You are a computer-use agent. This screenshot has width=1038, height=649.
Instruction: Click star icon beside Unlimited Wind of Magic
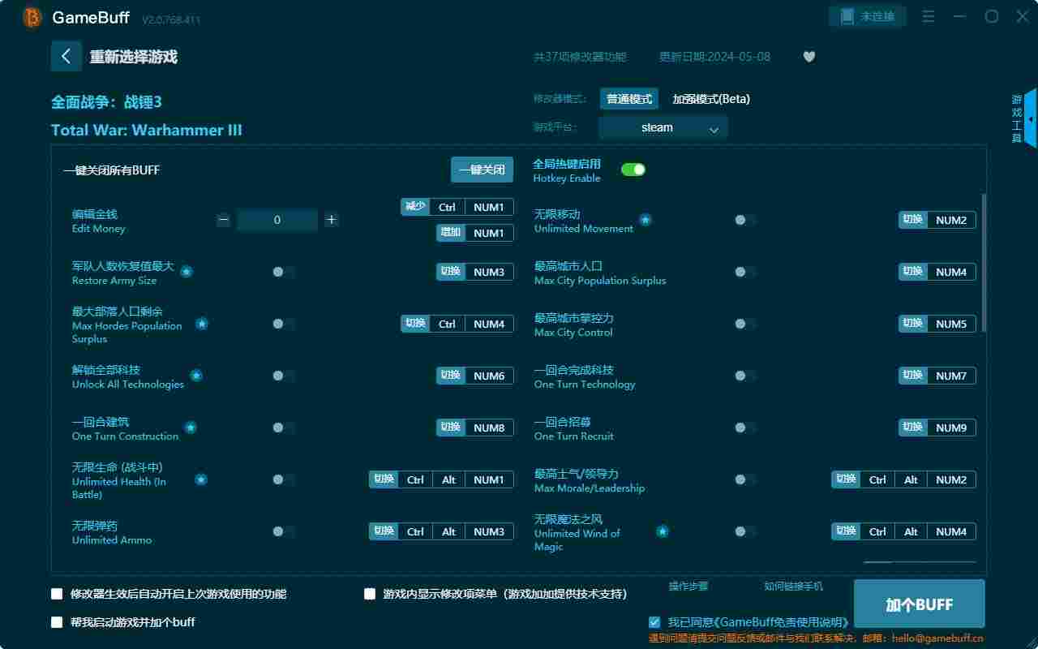[663, 531]
